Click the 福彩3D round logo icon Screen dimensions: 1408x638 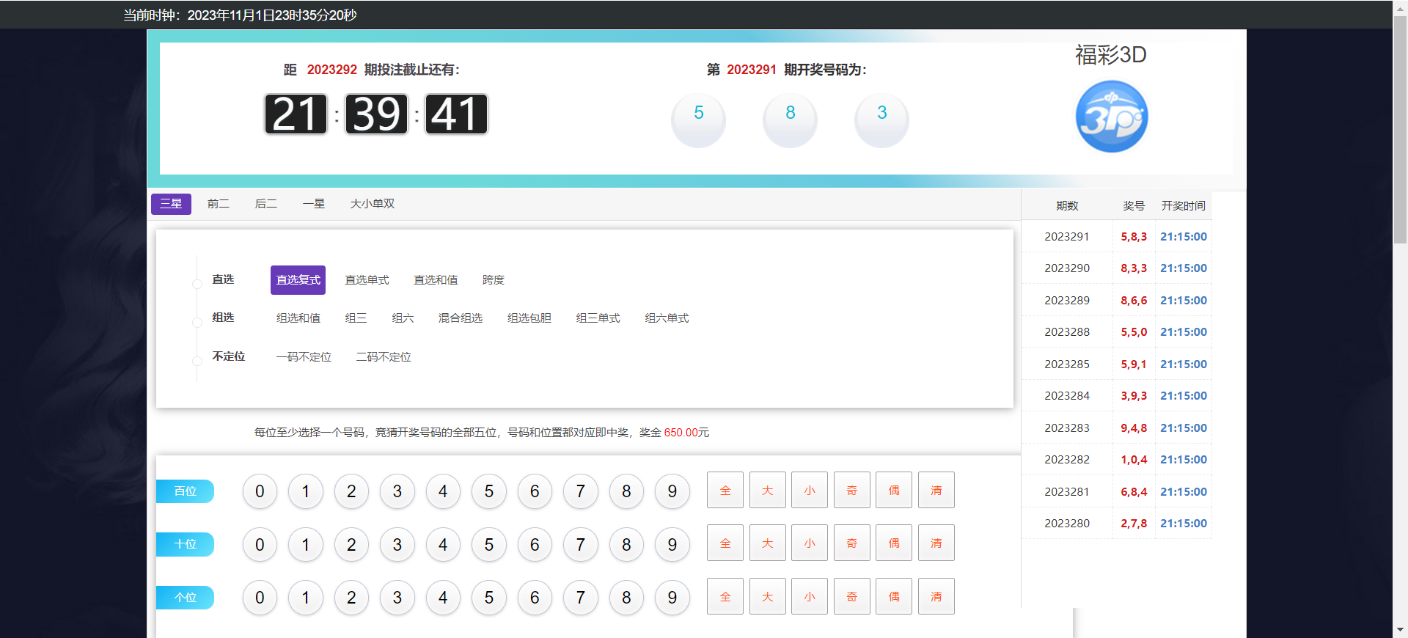pyautogui.click(x=1111, y=117)
